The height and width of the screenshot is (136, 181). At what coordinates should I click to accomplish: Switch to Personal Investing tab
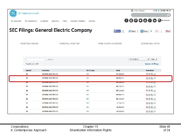click(69, 44)
